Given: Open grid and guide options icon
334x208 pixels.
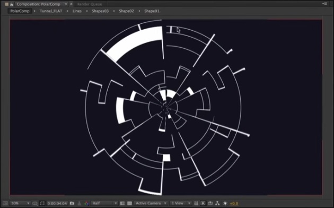Looking at the screenshot, I should [35, 203].
